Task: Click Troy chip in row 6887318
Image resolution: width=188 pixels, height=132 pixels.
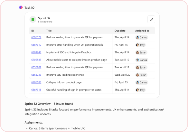Action: pyautogui.click(x=140, y=90)
